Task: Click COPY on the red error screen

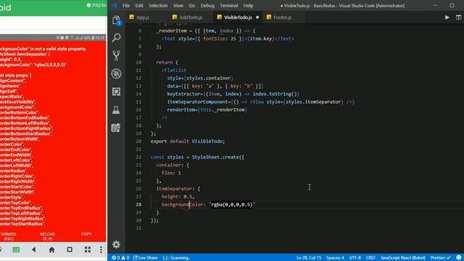Action: tap(86, 234)
